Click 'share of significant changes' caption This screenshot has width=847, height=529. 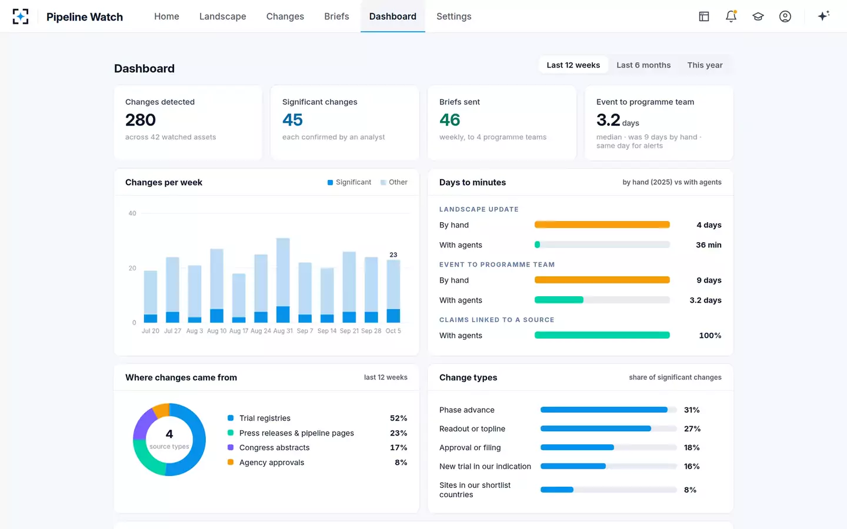[x=675, y=377]
